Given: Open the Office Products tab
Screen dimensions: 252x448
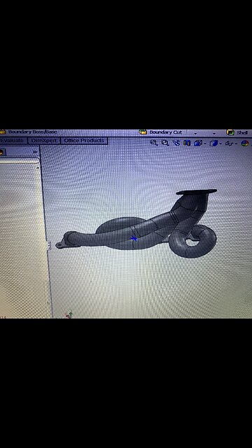Looking at the screenshot, I should click(84, 141).
